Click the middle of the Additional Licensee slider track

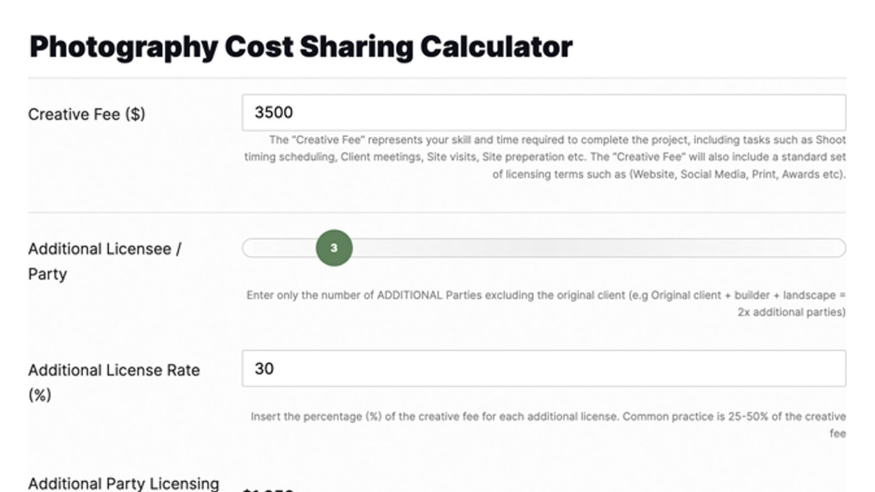(x=543, y=248)
